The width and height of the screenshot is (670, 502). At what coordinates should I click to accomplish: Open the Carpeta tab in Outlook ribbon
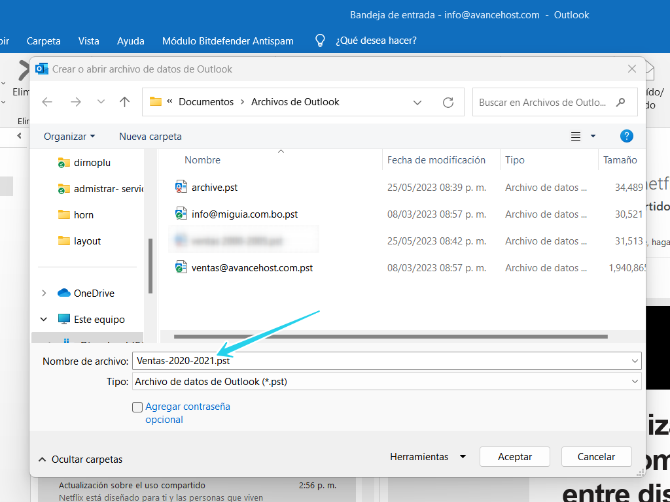(x=44, y=41)
